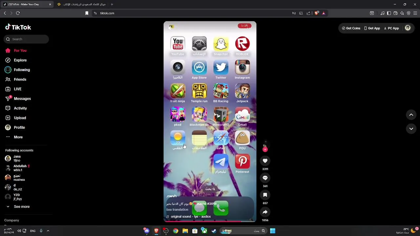The height and width of the screenshot is (236, 420).
Task: Click See translation under caption
Action: click(177, 210)
